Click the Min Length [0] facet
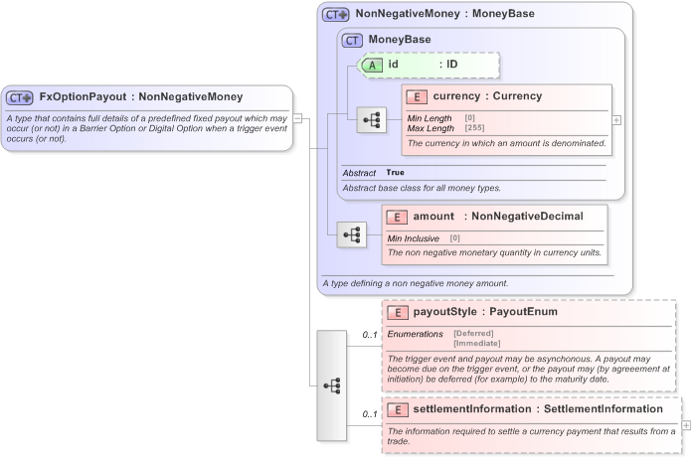 click(440, 118)
